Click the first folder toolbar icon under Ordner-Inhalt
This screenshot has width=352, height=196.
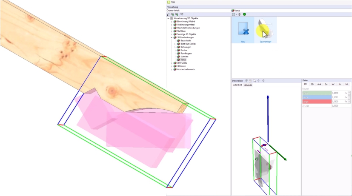coord(168,14)
